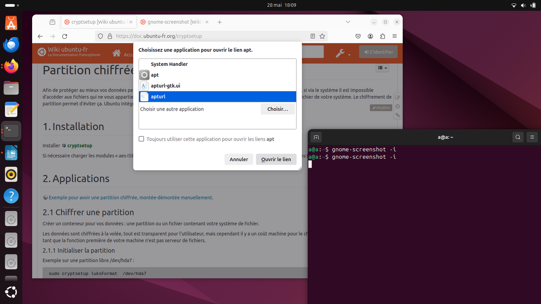
Task: Open the wiki home icon in header
Action: point(117,53)
